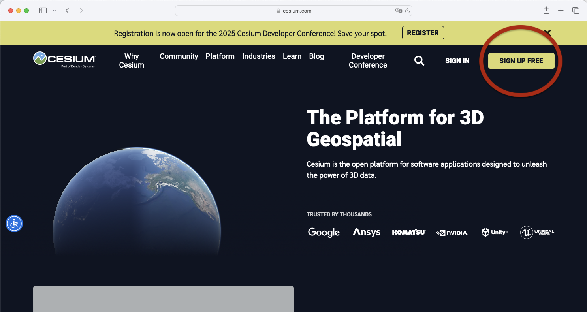The height and width of the screenshot is (312, 587).
Task: Open the Industries menu
Action: point(259,56)
